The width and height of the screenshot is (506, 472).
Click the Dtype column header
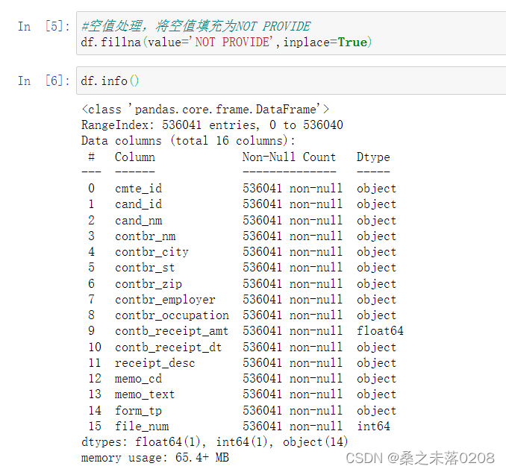[373, 157]
